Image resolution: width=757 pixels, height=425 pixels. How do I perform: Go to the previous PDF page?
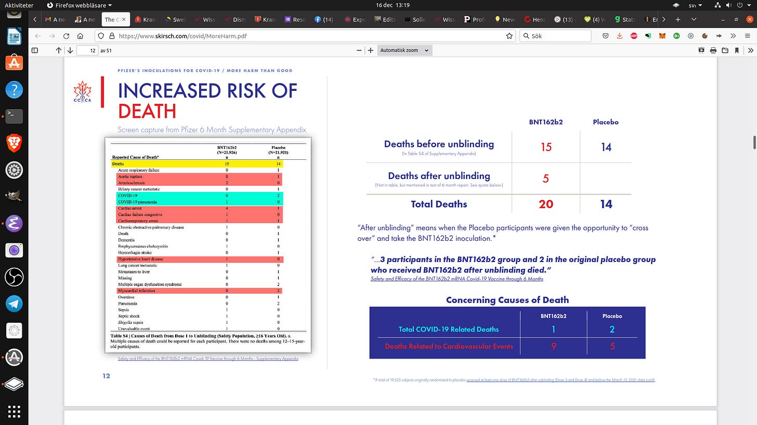(59, 50)
